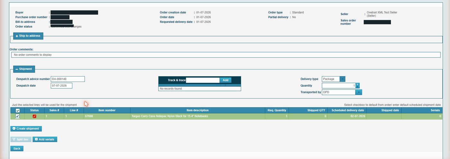Uncheck the checkbox for the Targus line
The height and width of the screenshot is (159, 450).
pos(18,116)
